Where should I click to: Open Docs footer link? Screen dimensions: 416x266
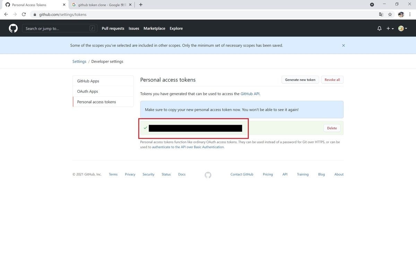point(182,174)
